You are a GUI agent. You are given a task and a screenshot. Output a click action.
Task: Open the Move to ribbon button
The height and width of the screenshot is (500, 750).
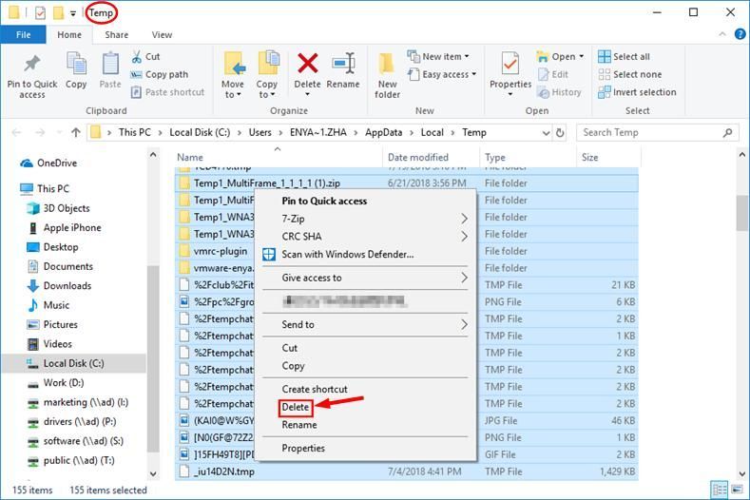tap(233, 76)
